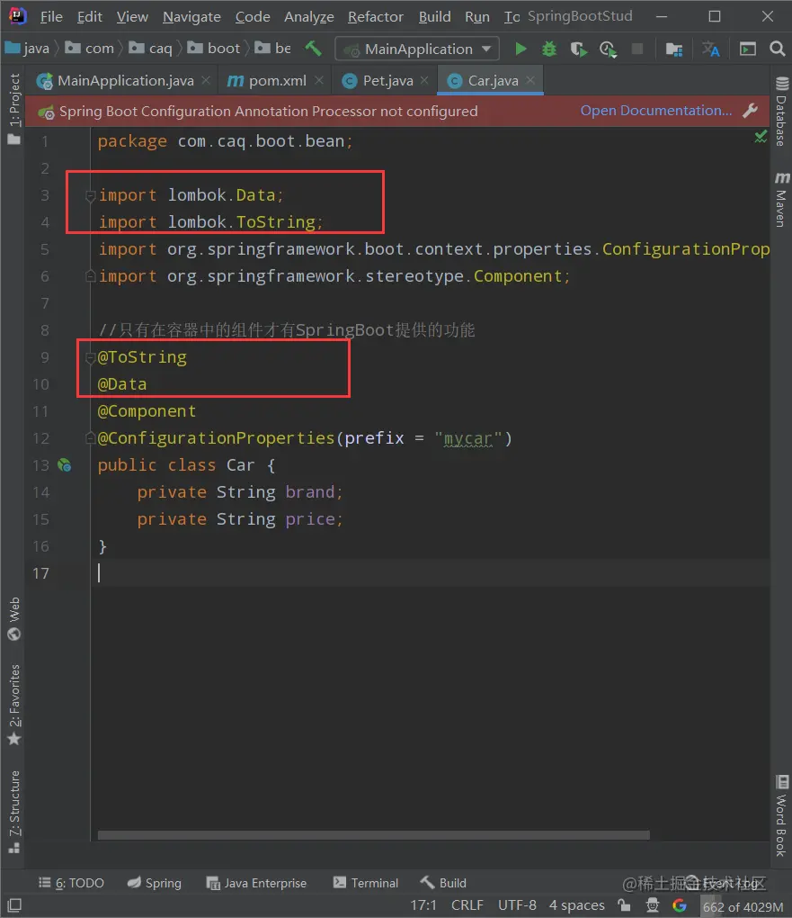Open the TODO tool window

click(x=71, y=883)
